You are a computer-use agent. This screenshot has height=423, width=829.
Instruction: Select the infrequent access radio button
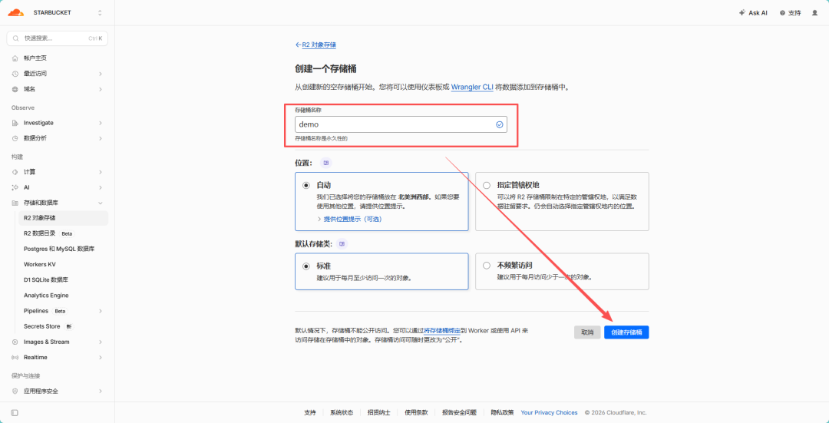pos(487,266)
